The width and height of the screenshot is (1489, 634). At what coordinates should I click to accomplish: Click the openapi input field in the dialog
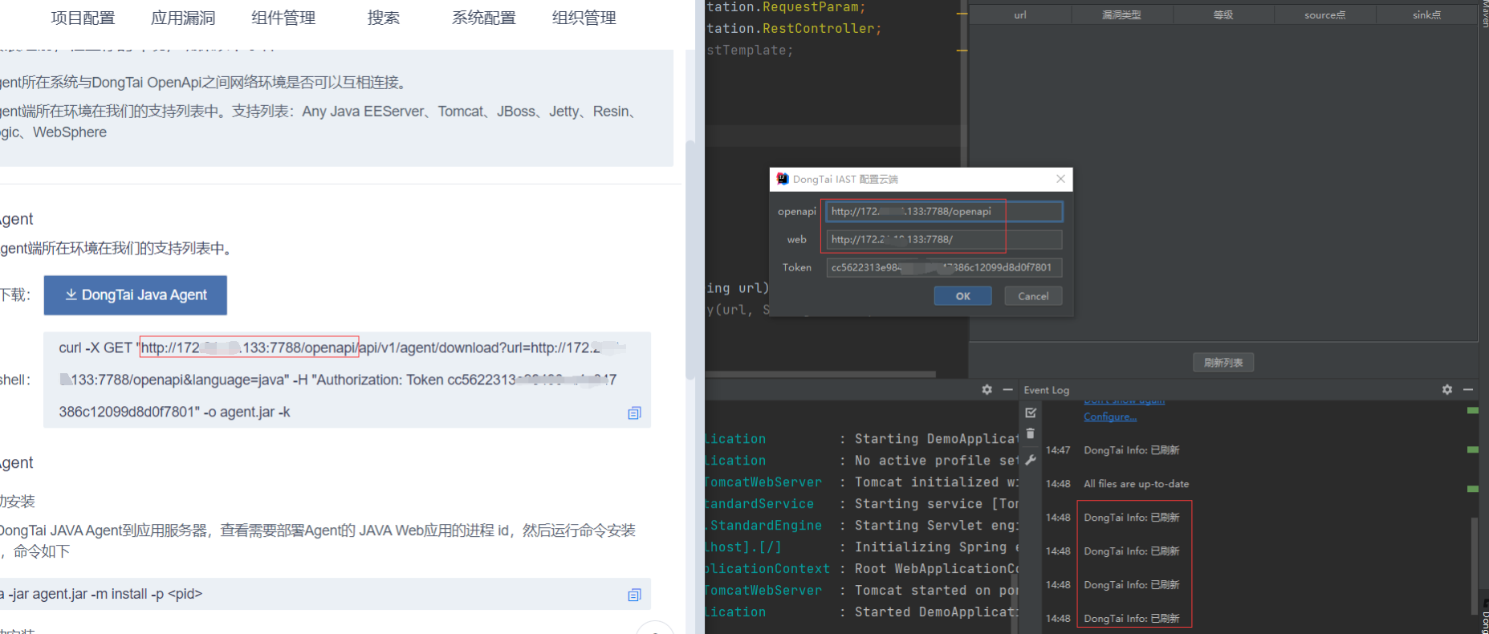pyautogui.click(x=944, y=211)
